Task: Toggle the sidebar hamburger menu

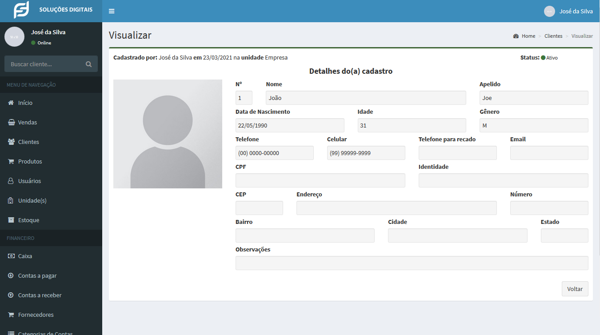Action: [112, 11]
